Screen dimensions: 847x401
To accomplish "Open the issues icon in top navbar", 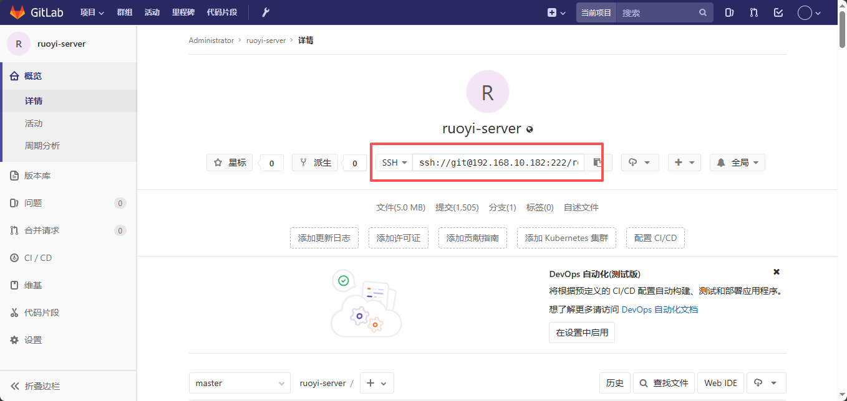I will pos(729,12).
